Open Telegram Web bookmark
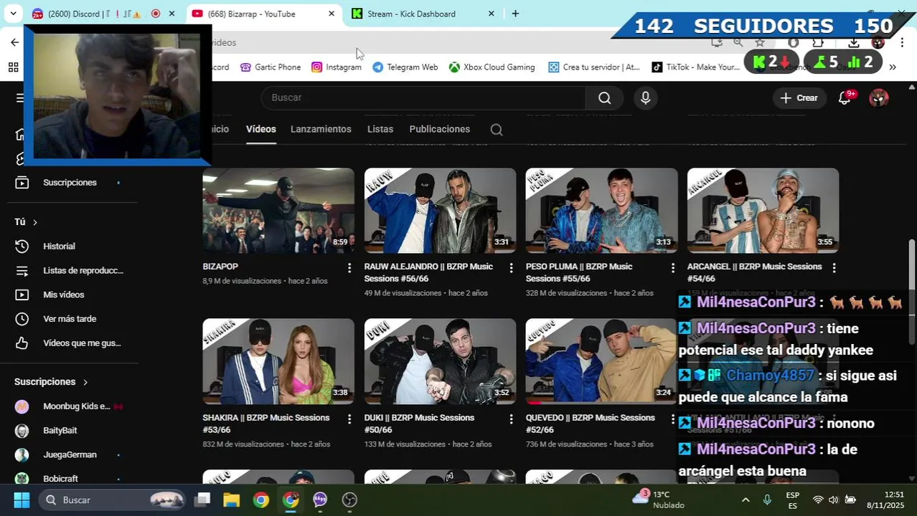Screen dimensions: 917x516 (x=405, y=67)
